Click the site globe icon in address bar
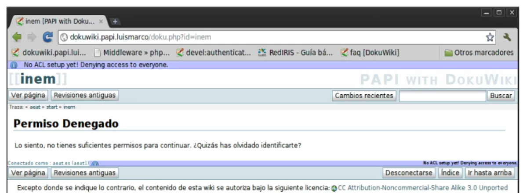 tap(64, 37)
